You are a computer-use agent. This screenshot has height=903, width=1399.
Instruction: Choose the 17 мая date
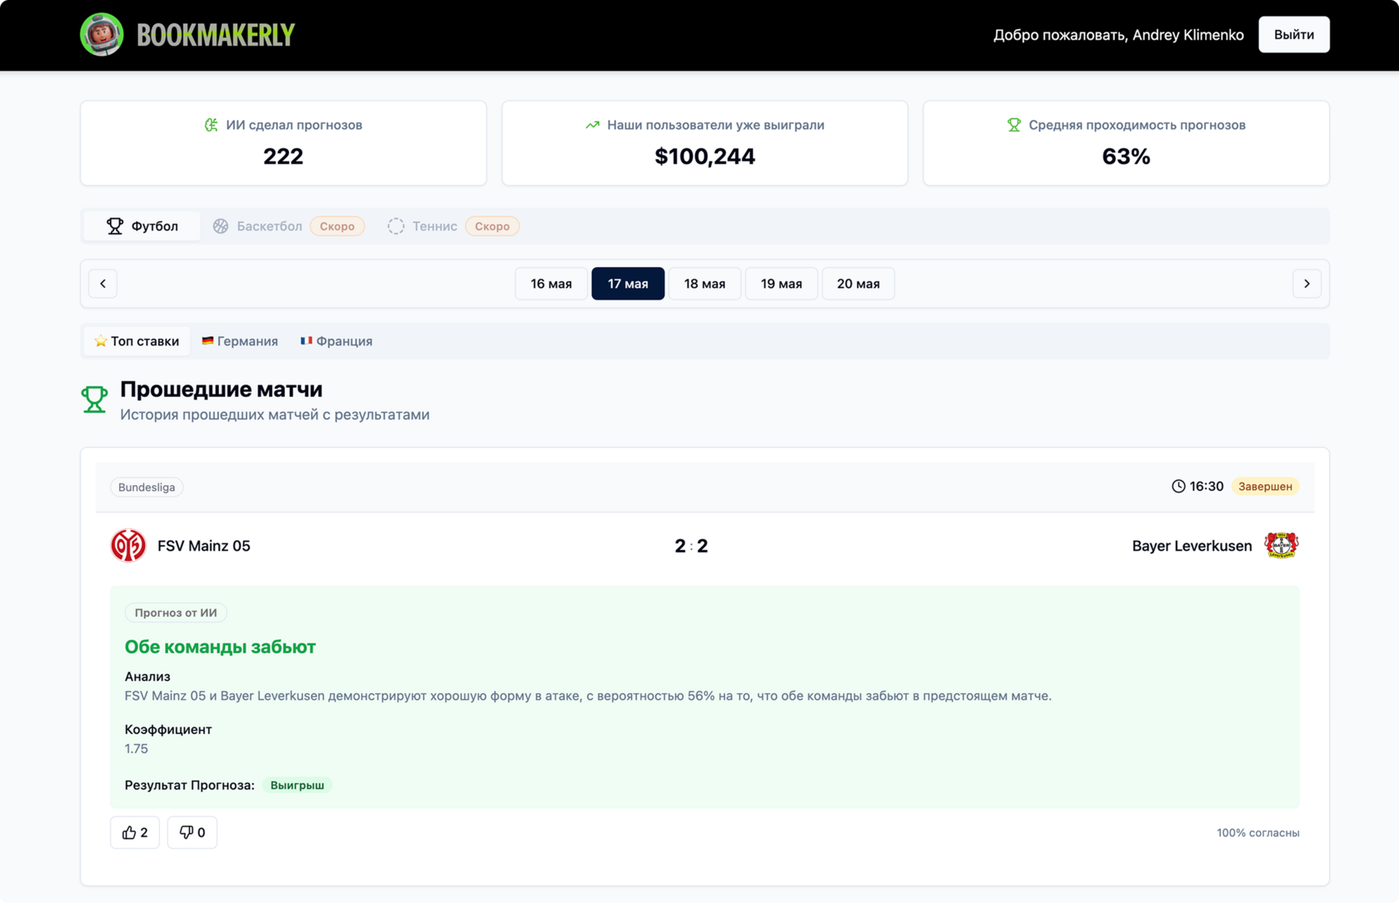[628, 284]
